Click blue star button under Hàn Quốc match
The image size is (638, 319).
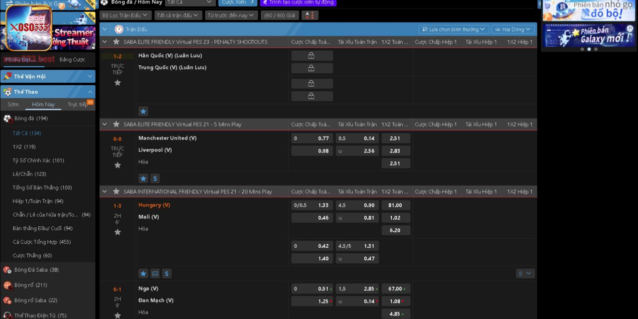[x=143, y=112]
